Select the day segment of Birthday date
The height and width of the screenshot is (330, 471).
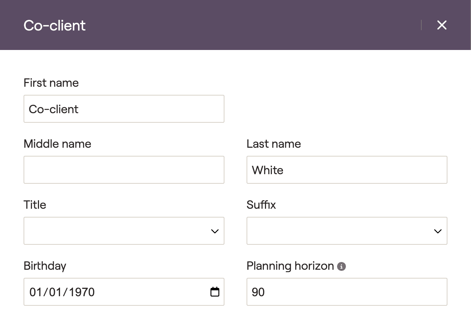(x=56, y=292)
